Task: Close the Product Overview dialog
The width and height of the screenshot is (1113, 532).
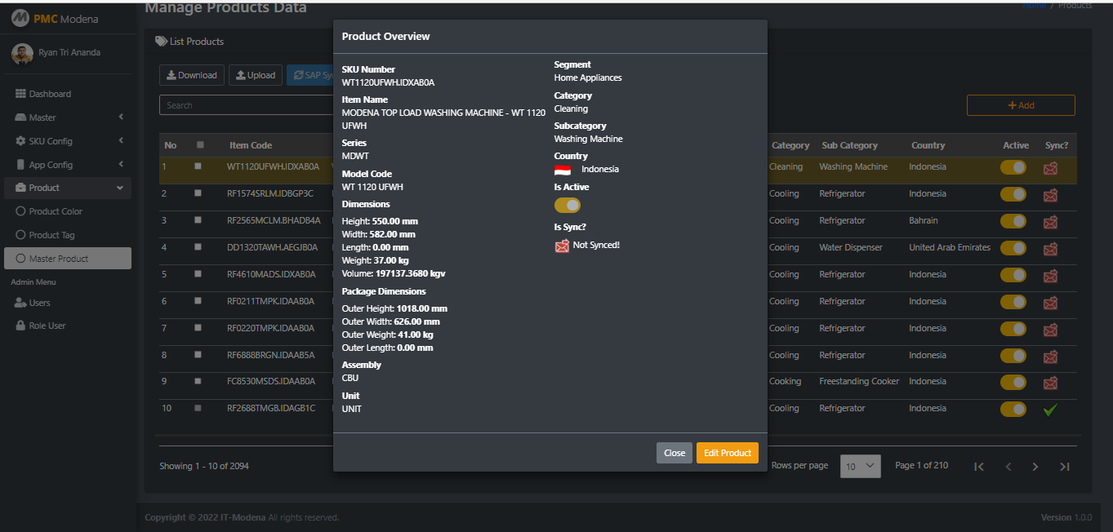Action: (674, 453)
